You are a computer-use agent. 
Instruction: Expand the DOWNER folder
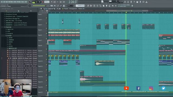(x=11, y=40)
